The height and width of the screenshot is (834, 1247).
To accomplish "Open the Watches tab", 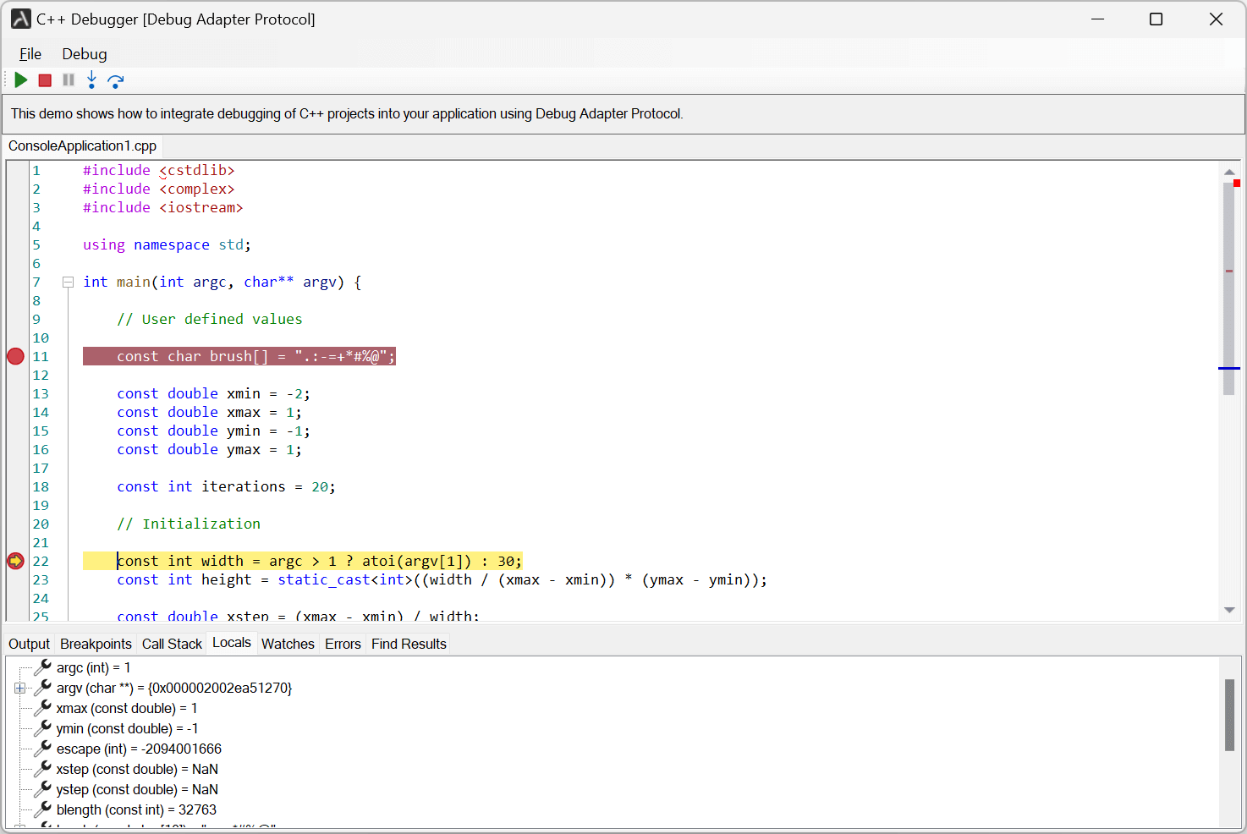I will [x=288, y=645].
